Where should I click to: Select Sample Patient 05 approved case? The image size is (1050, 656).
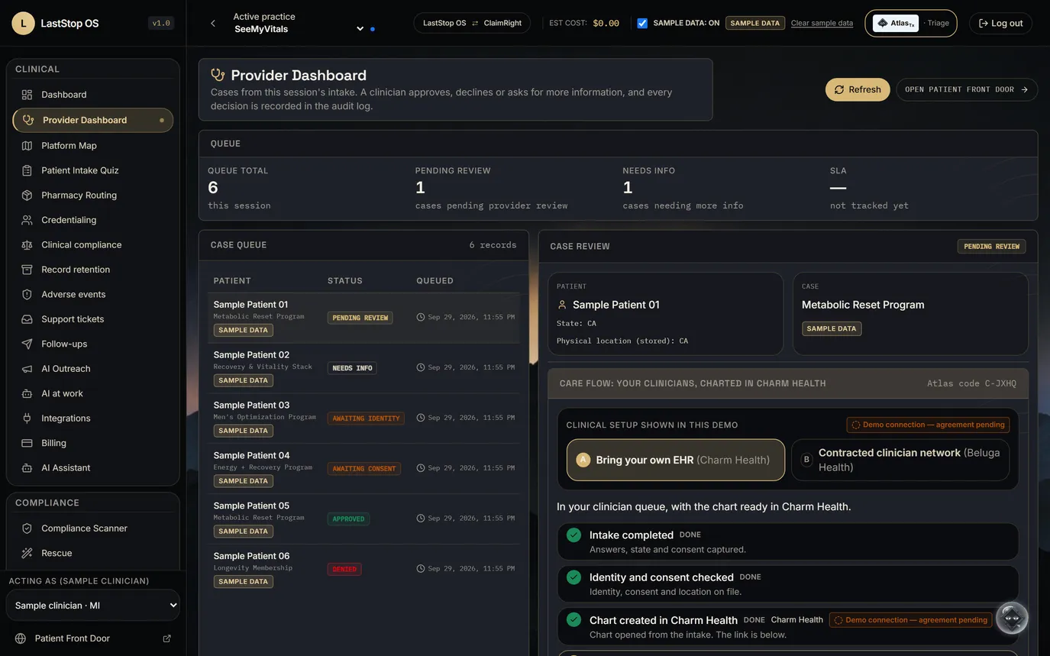[363, 519]
